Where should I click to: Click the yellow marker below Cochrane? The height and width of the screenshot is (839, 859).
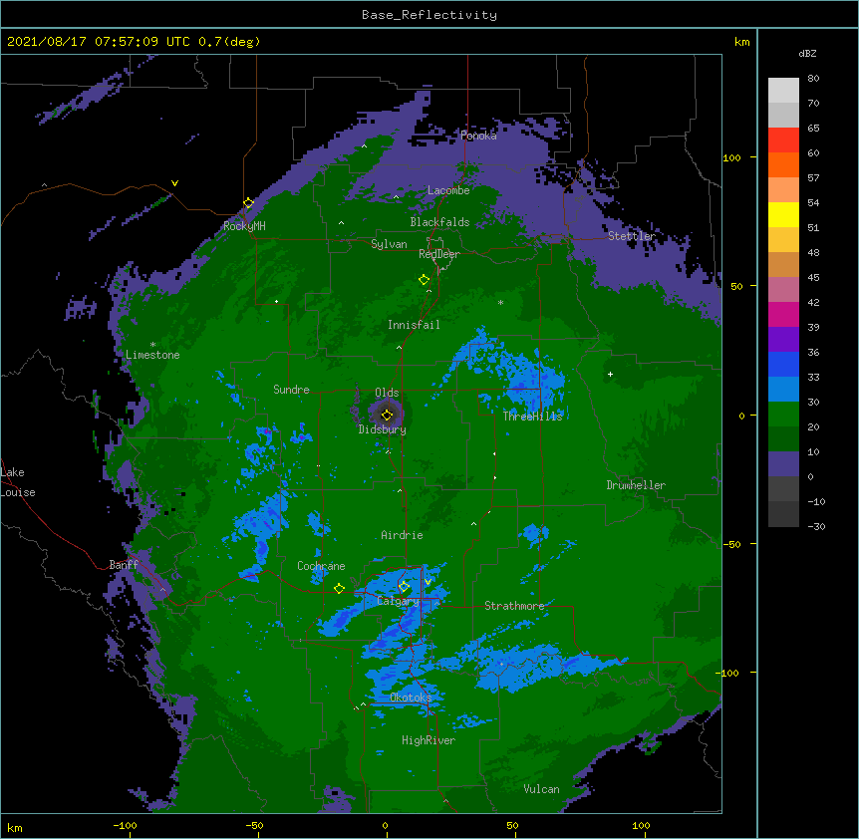339,589
